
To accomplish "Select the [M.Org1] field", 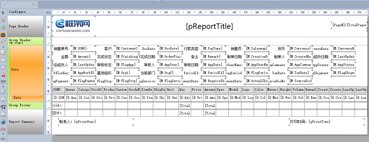I will 127,73.
